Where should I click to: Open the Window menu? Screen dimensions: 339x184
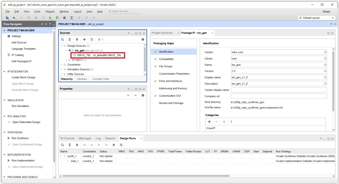tap(64, 12)
